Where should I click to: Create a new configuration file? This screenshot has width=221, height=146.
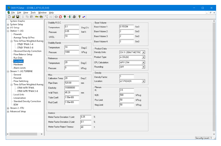point(9,17)
